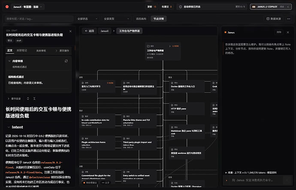
Task: Click folder icon on 工作台与产物界面 root node
Action: [148, 46]
